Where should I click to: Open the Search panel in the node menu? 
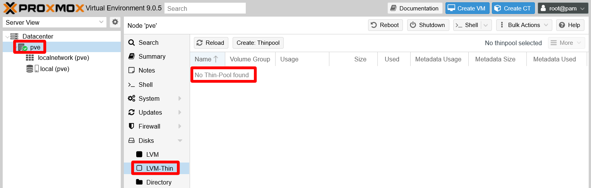156,42
